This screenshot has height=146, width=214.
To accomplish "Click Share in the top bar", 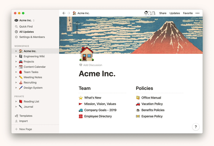I will point(163,13).
